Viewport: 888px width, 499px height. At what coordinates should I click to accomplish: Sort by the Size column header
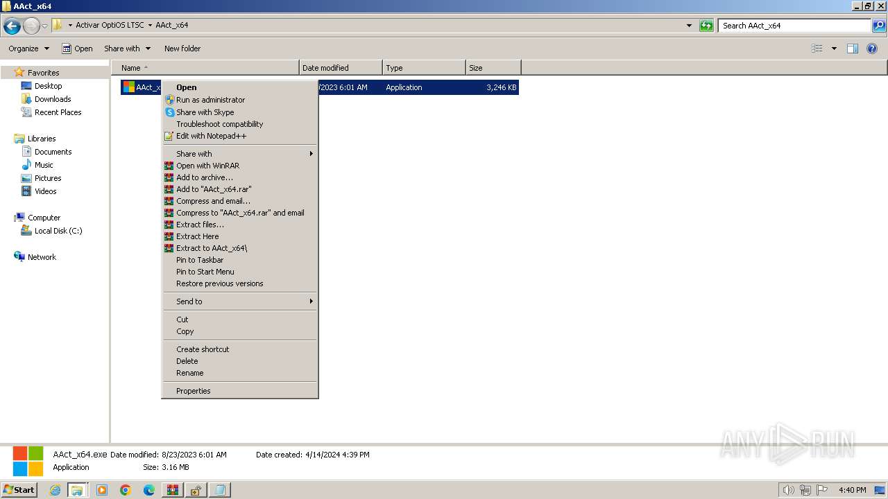pyautogui.click(x=493, y=68)
